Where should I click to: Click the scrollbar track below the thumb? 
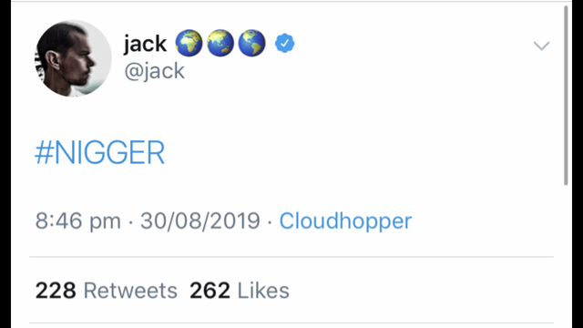(x=566, y=257)
